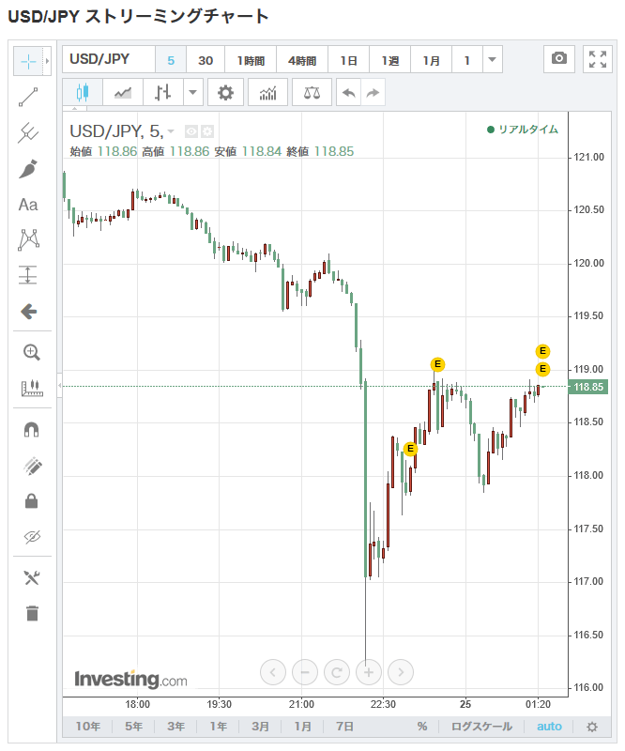This screenshot has width=625, height=751.
Task: Toggle percent scale % option
Action: pos(422,726)
